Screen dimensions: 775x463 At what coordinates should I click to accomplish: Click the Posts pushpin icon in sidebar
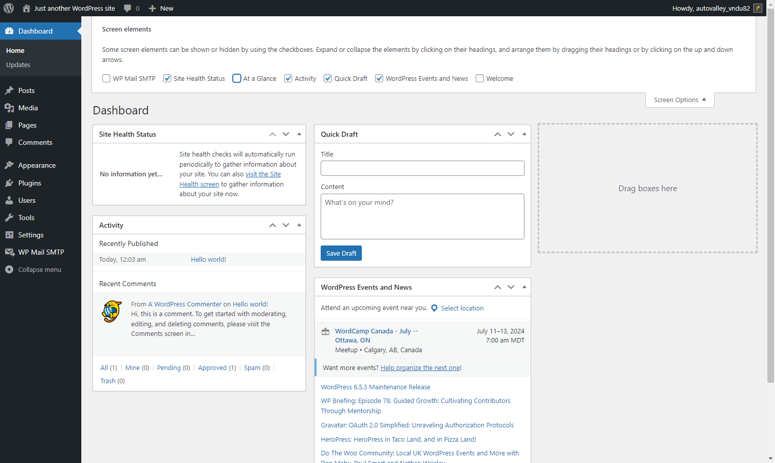[9, 90]
